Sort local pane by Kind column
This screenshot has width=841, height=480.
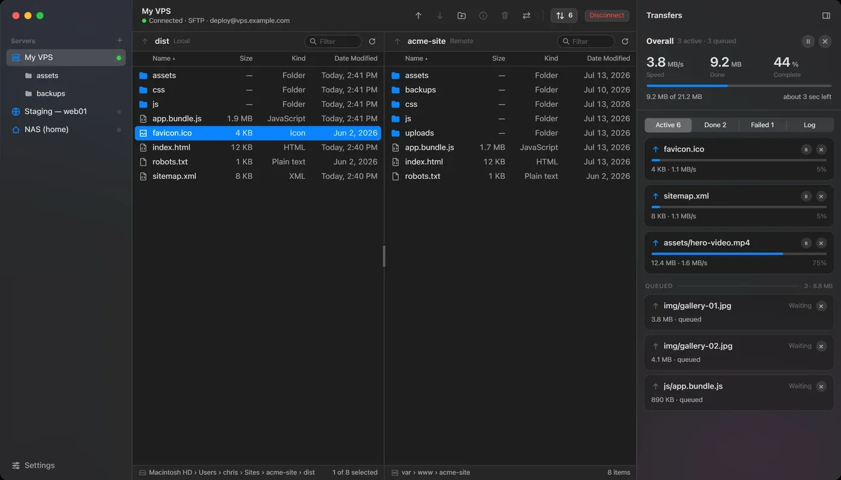coord(299,58)
